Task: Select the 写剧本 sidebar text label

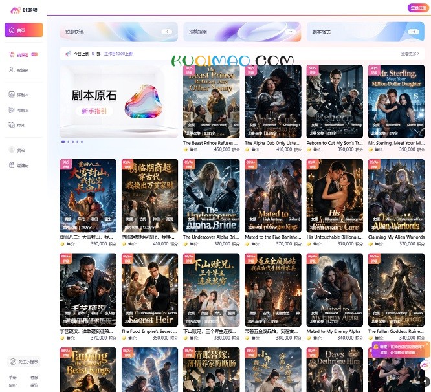Action: coord(23,110)
